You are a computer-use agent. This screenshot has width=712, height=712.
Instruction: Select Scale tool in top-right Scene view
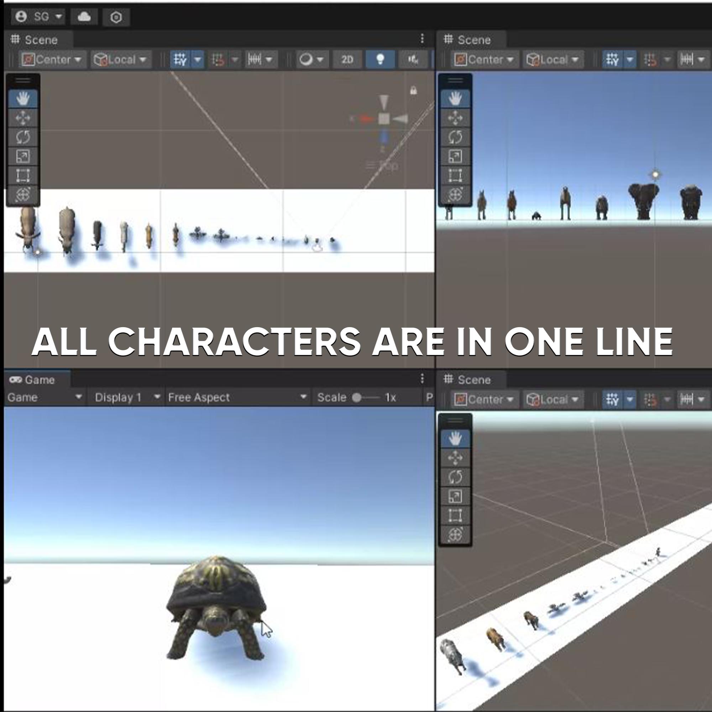pos(456,156)
